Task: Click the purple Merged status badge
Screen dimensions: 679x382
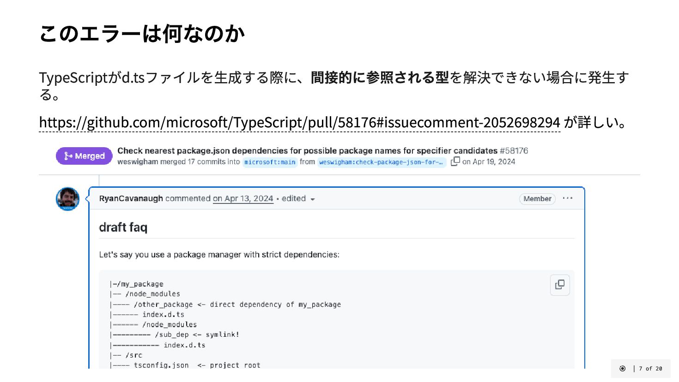Action: (x=84, y=156)
